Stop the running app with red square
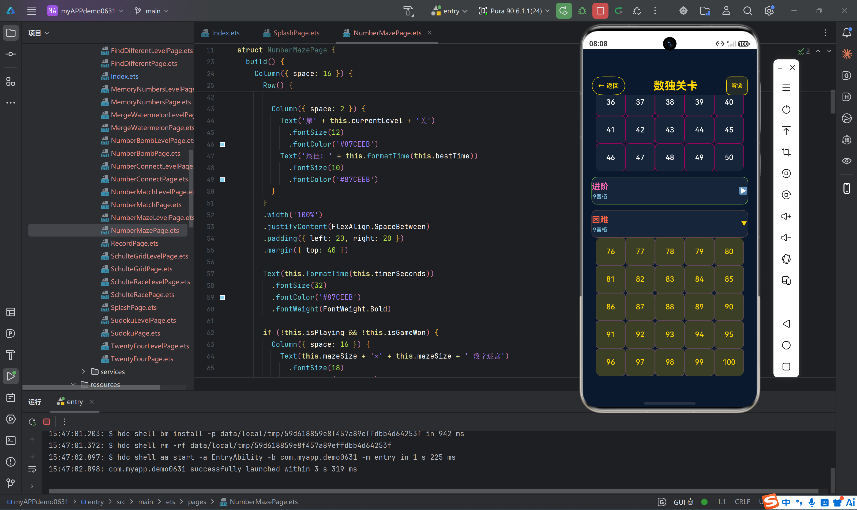This screenshot has width=857, height=510. 600,11
